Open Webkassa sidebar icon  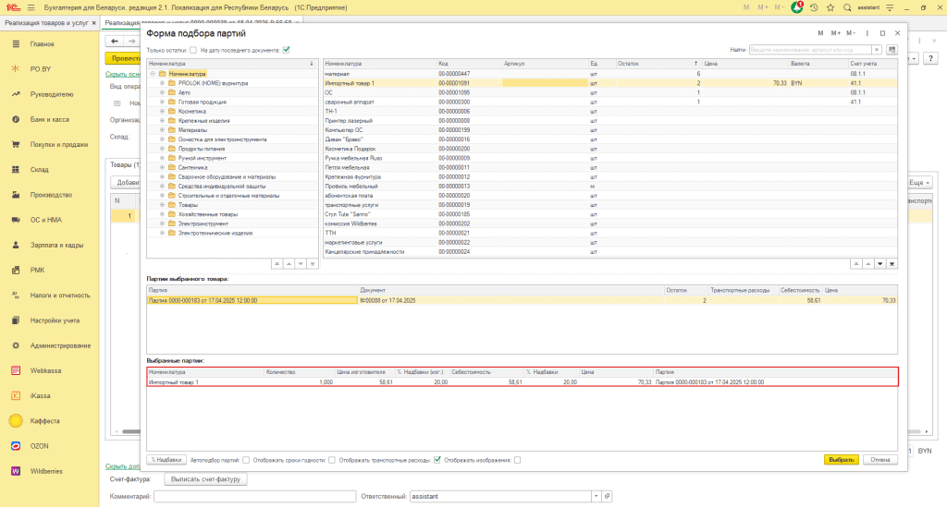(x=16, y=370)
